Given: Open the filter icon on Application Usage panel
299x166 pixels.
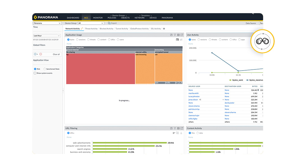Looking at the screenshot, I should pyautogui.click(x=175, y=35).
